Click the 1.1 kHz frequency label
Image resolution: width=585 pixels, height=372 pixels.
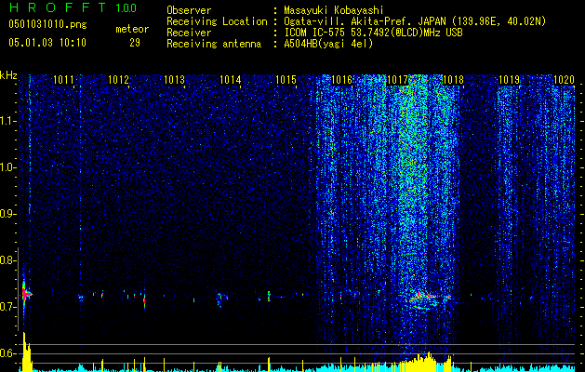(x=8, y=121)
